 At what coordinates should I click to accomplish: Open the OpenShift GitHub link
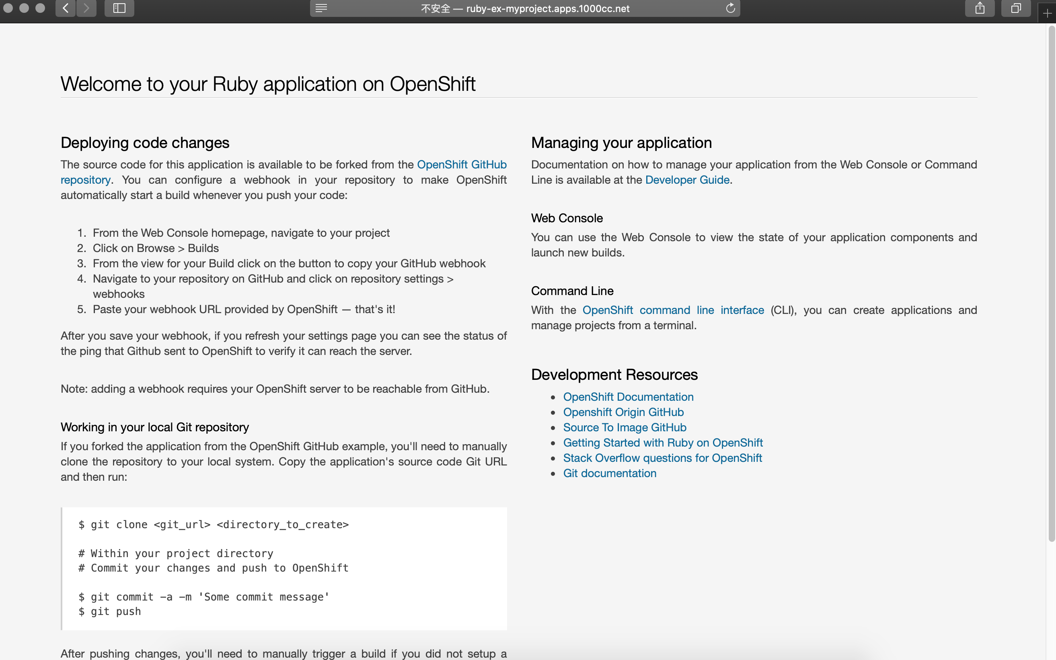point(462,164)
